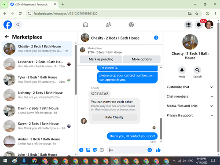The width and height of the screenshot is (220, 165).
Task: Open the Amber conversation
Action: tap(37, 142)
